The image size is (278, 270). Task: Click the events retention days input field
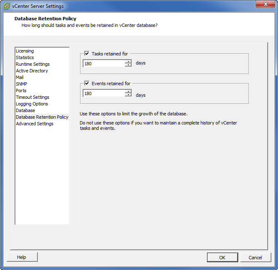click(104, 93)
